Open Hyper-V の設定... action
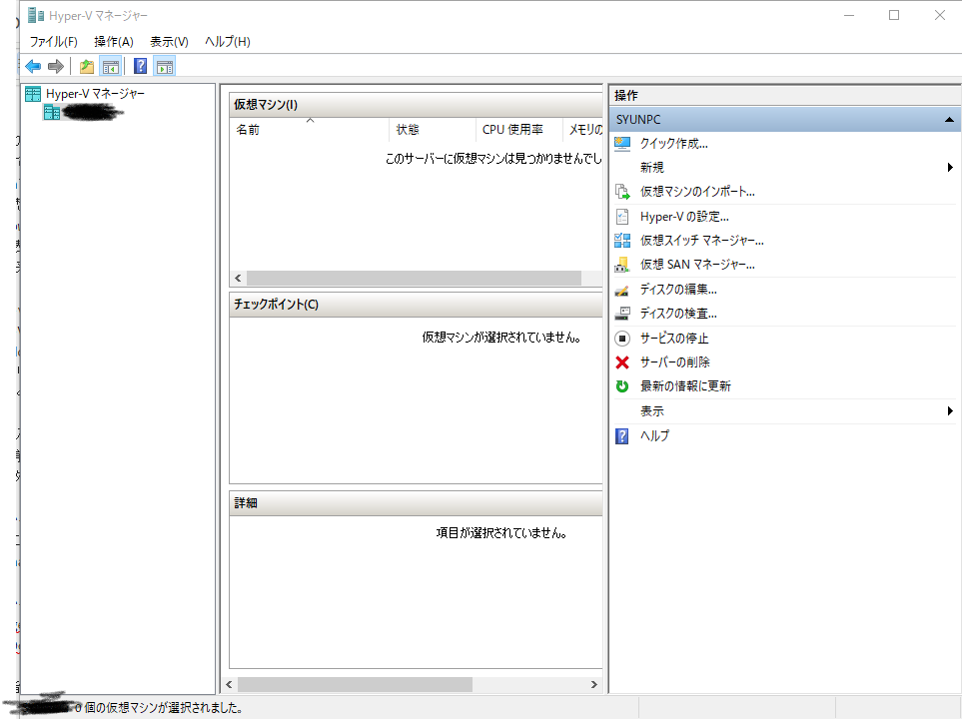962x719 pixels. coord(684,217)
